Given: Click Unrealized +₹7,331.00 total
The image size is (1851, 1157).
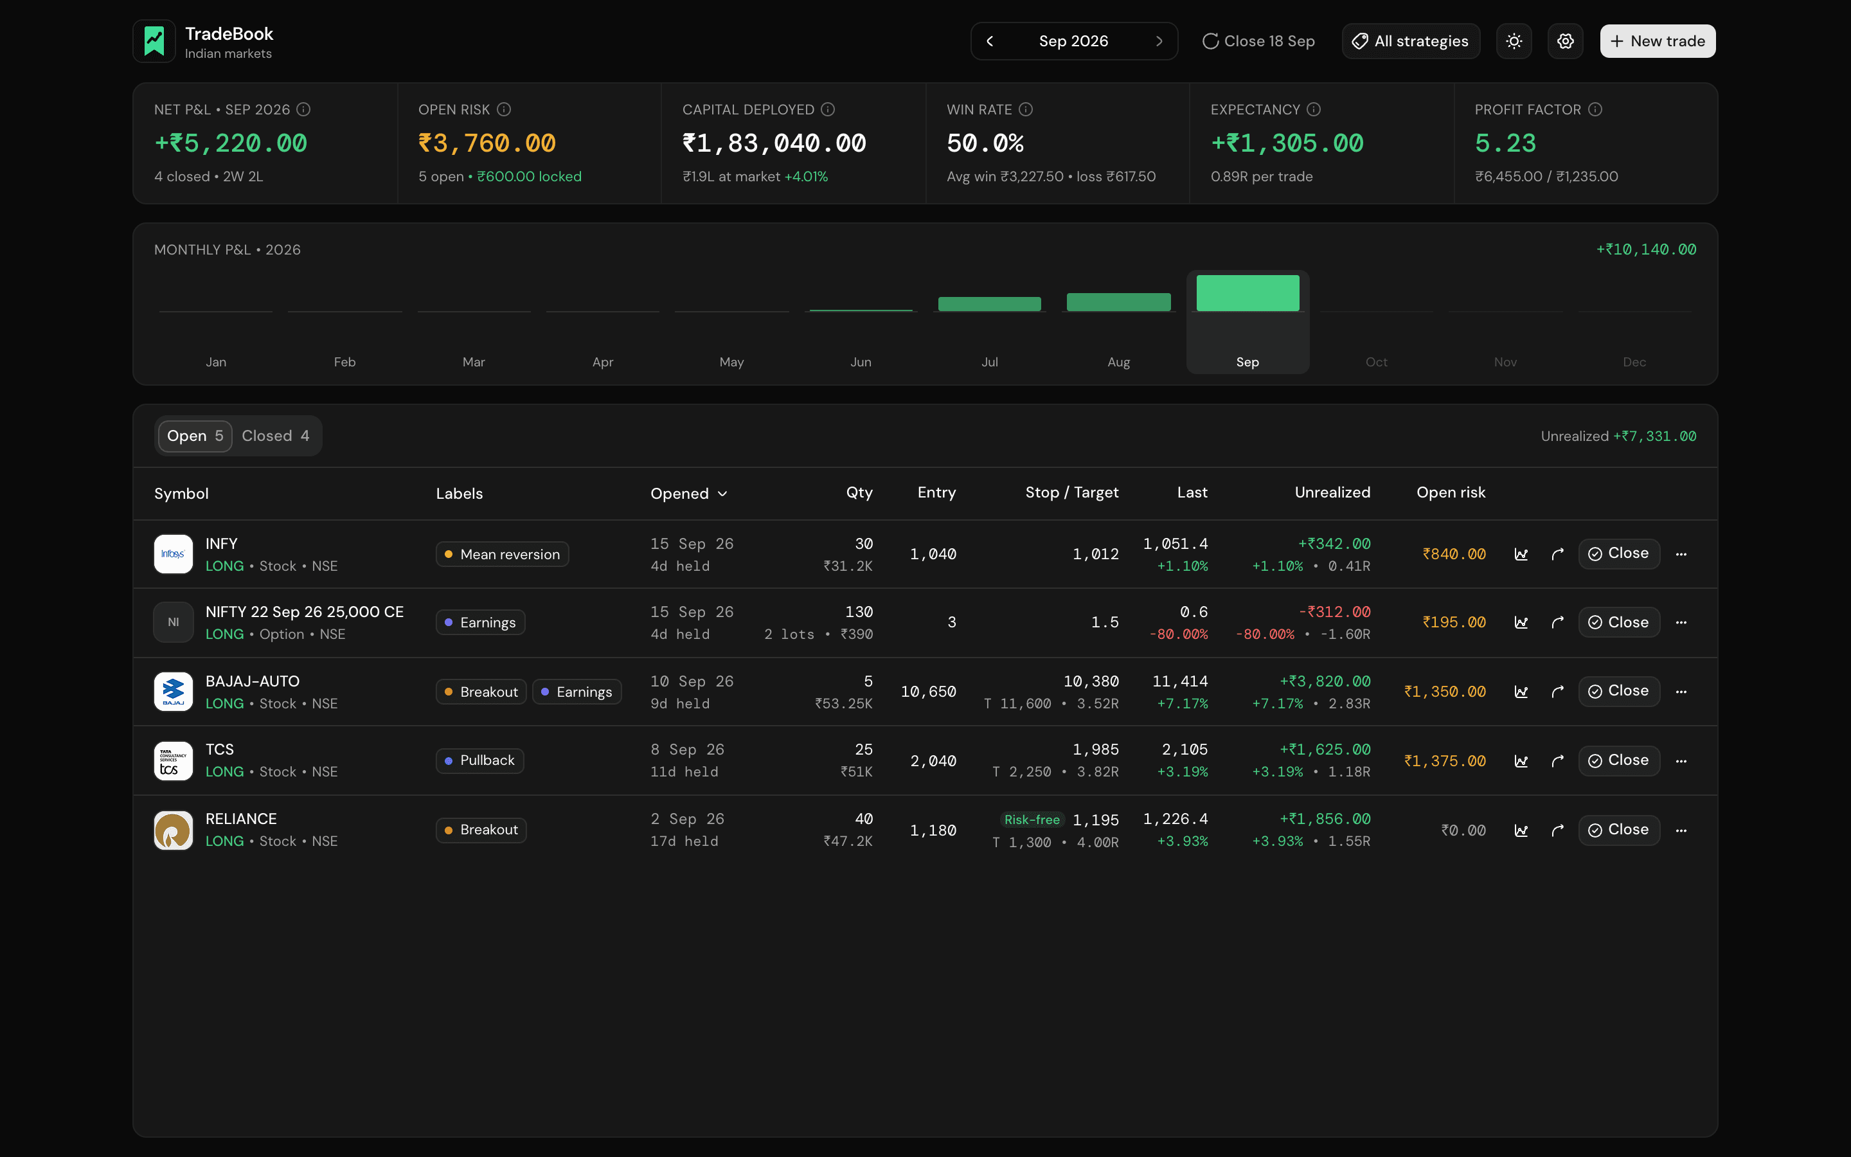Looking at the screenshot, I should coord(1618,436).
